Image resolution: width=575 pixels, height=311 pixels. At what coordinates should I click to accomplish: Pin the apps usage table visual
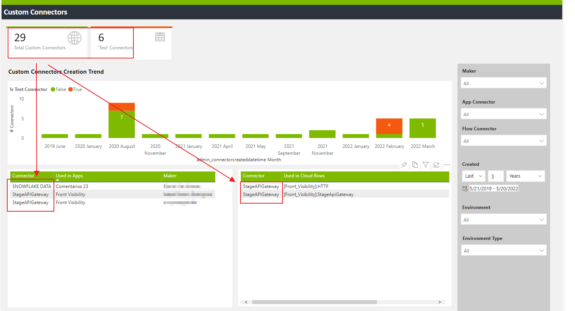404,165
